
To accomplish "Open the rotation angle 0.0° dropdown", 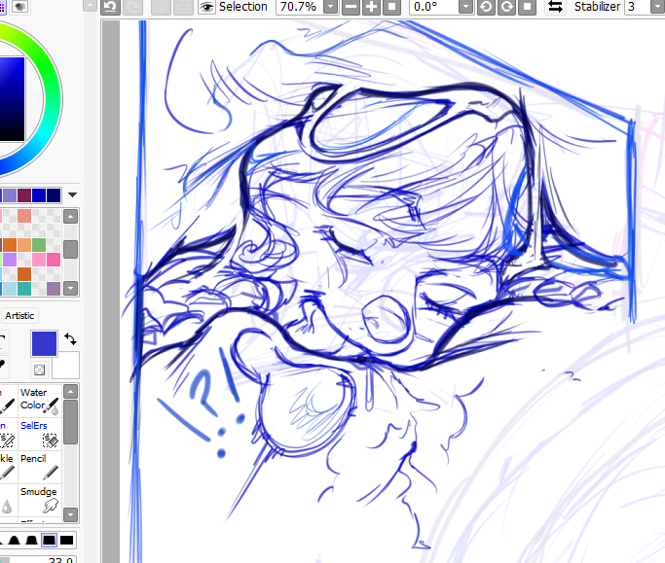I will [x=465, y=7].
